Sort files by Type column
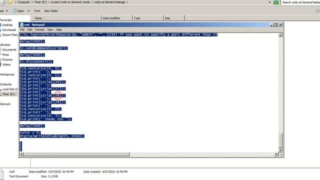This screenshot has height=180, width=320. tap(148, 18)
